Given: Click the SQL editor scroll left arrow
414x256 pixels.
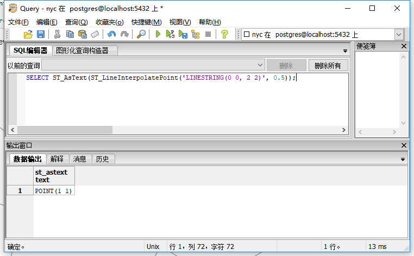Looking at the screenshot, I should tap(12, 130).
